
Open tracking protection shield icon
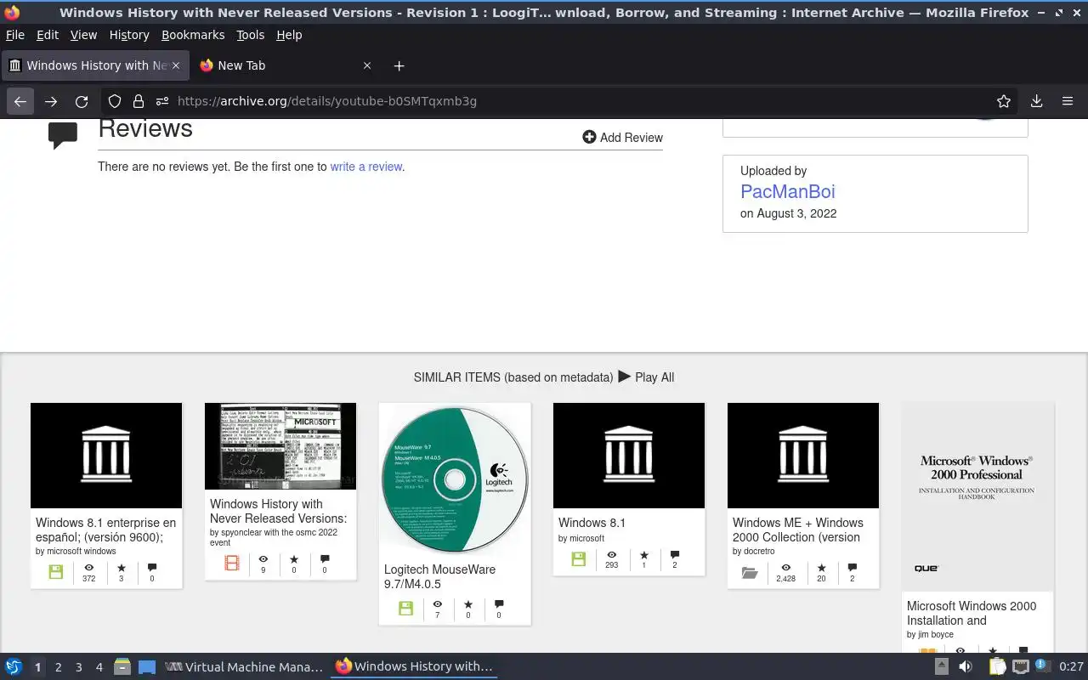coord(115,101)
